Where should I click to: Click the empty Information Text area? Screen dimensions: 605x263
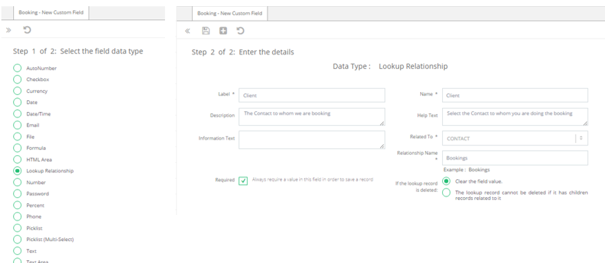point(311,139)
